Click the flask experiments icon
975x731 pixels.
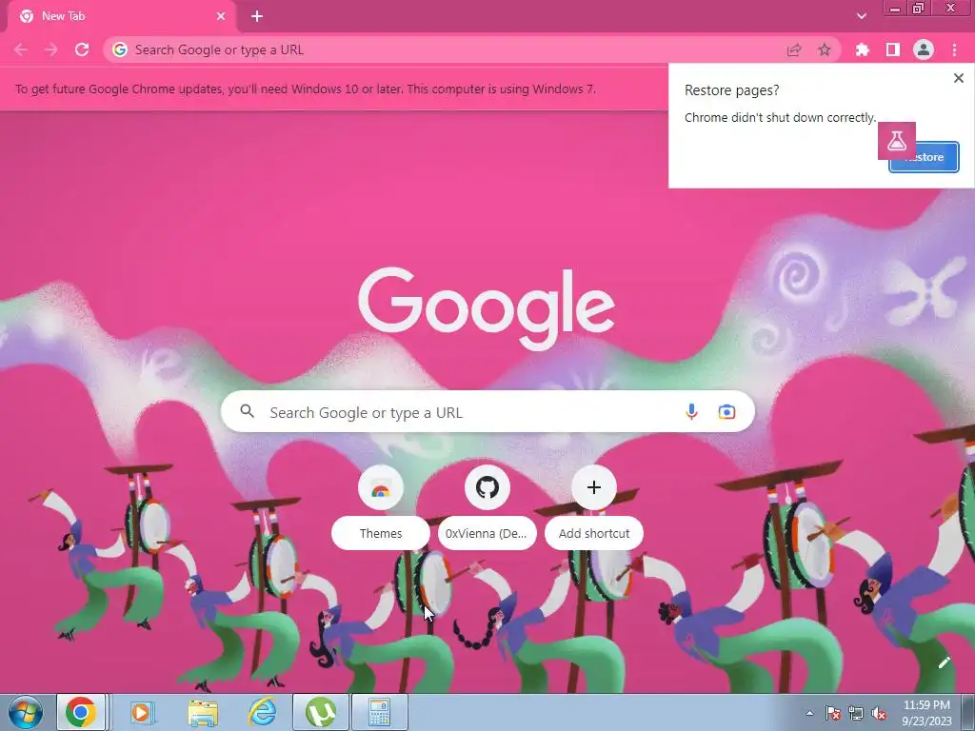pyautogui.click(x=897, y=141)
